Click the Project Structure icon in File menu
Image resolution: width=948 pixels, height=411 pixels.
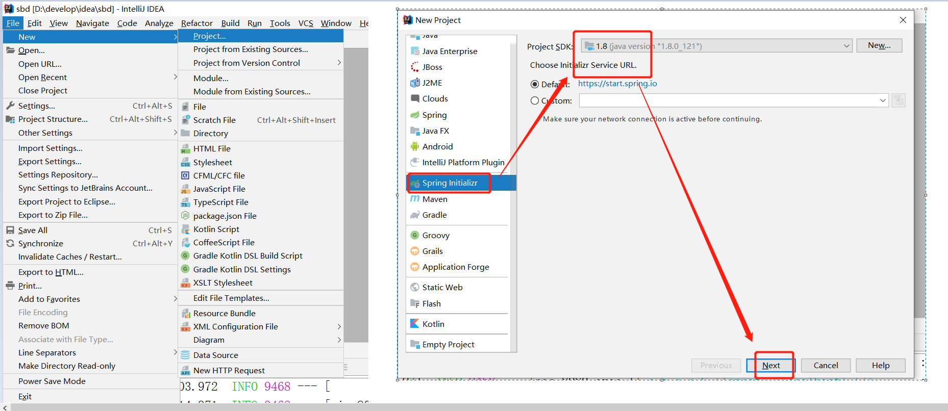tap(10, 119)
